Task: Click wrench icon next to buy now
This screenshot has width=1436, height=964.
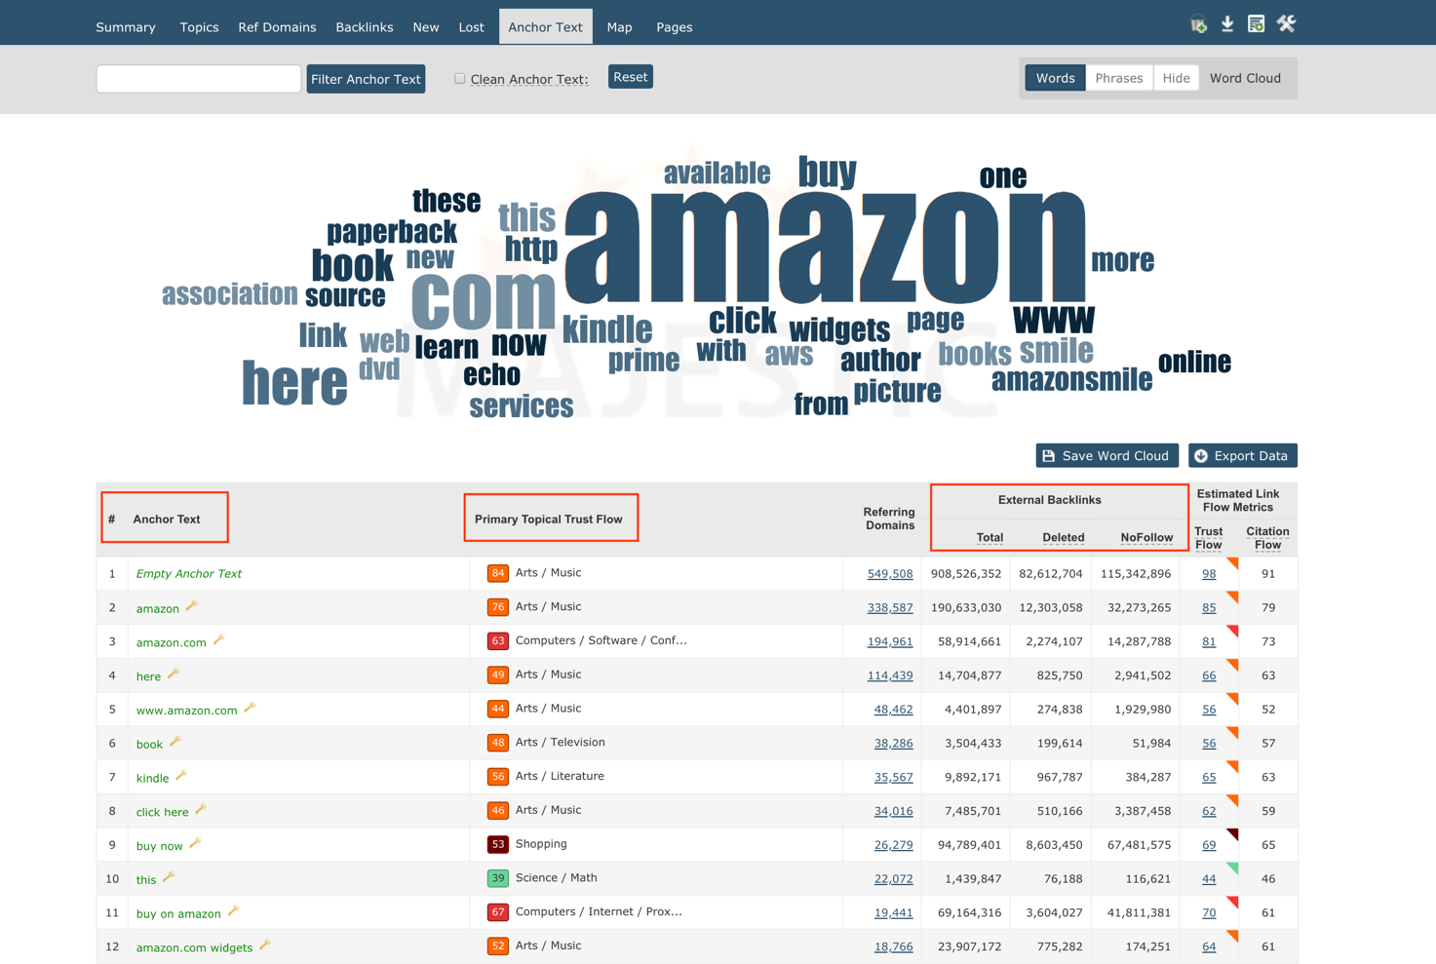Action: (195, 843)
